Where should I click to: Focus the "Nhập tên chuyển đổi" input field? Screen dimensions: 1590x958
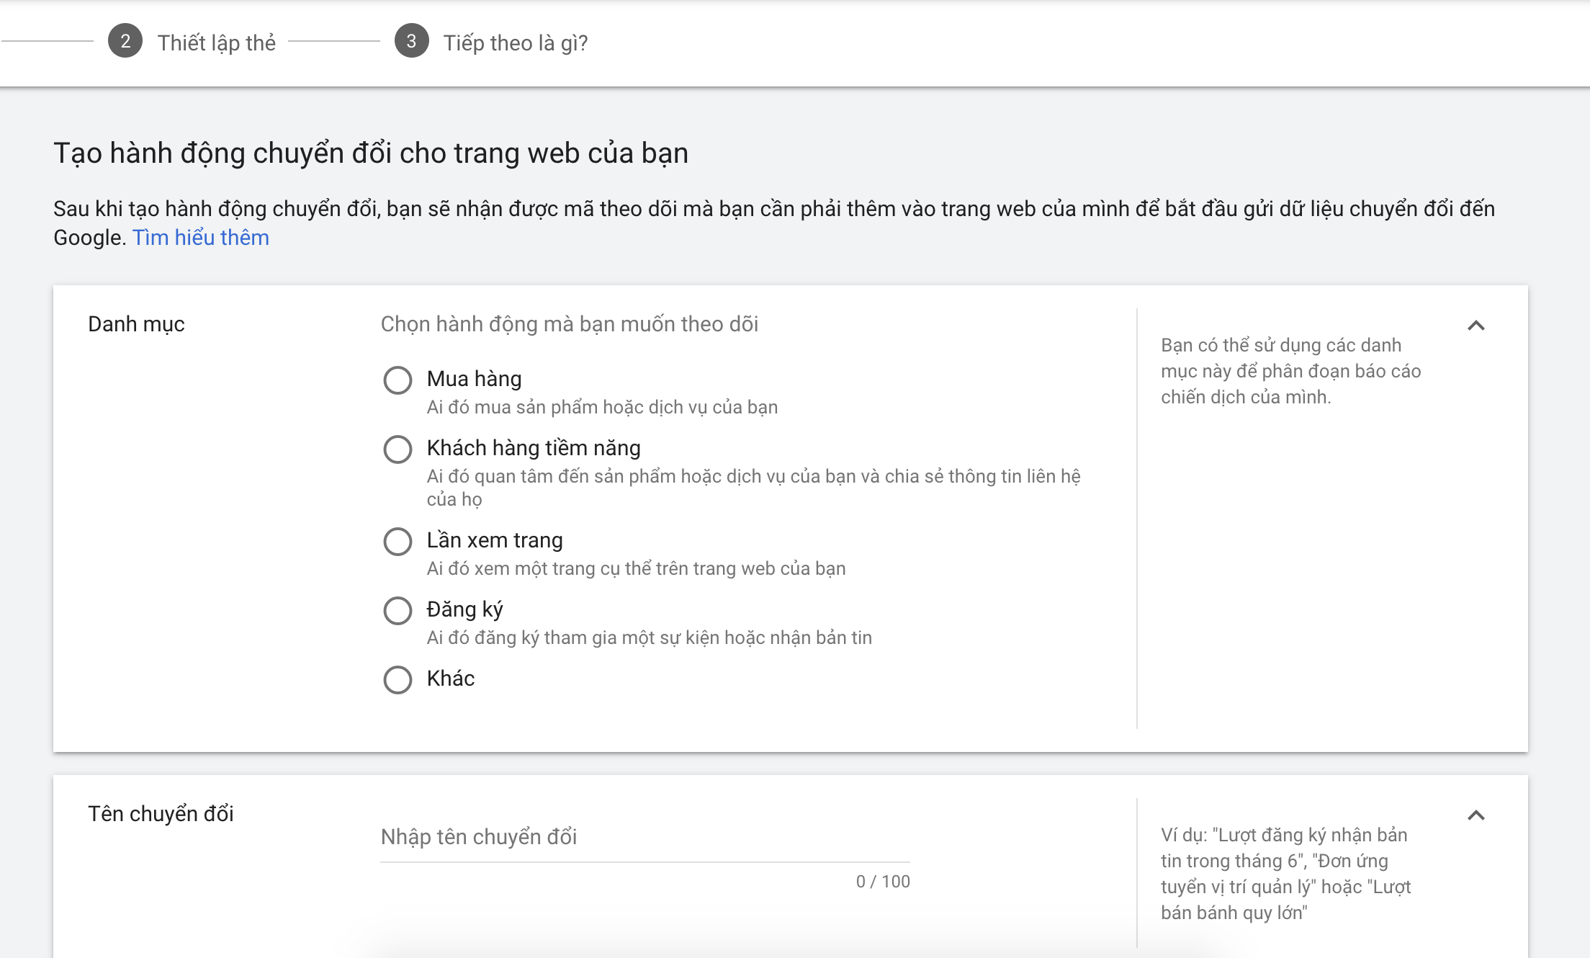point(644,837)
